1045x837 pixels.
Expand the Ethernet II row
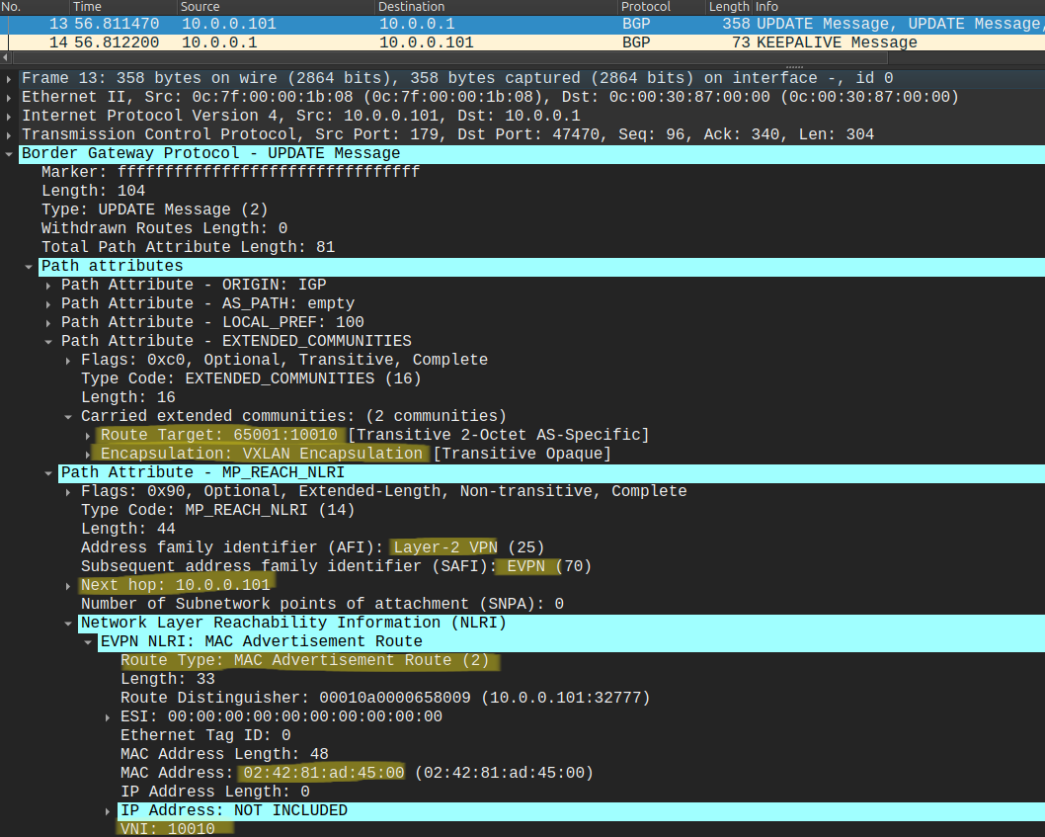[9, 98]
